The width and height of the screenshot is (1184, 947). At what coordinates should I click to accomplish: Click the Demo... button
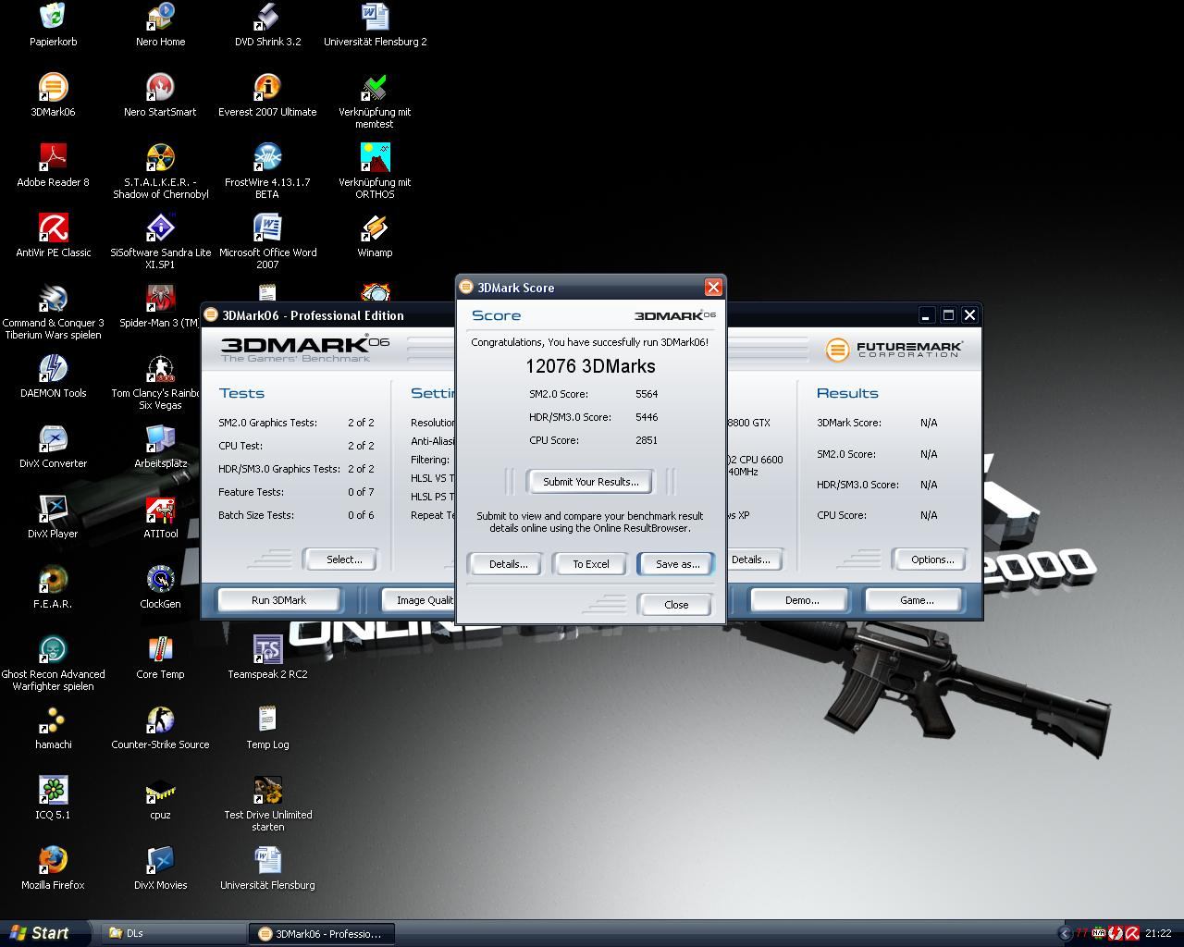point(801,600)
